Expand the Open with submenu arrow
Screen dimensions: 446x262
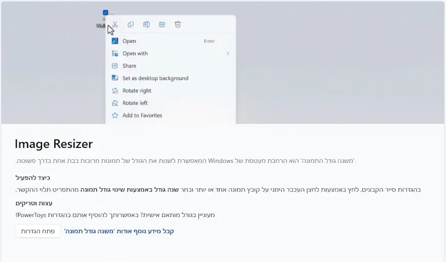(x=228, y=53)
